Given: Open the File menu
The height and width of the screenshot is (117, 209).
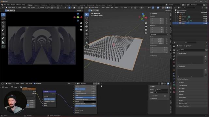Looking at the screenshot, I should tap(5, 5).
